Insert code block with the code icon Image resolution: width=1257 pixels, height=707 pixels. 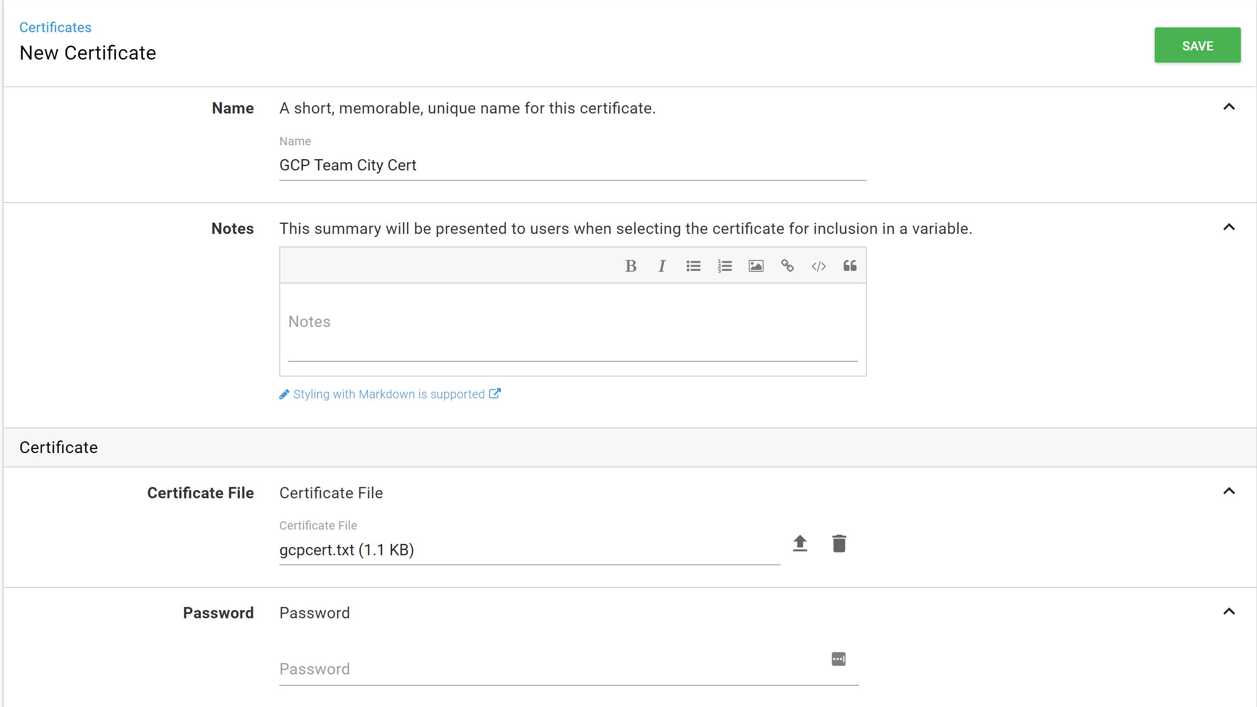click(818, 266)
